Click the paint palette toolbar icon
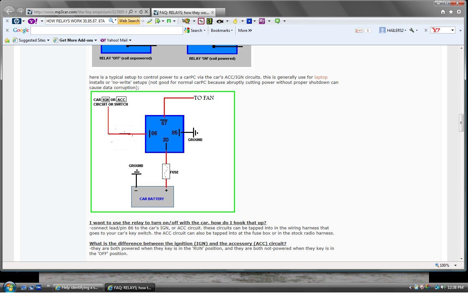This screenshot has width=468, height=308. [186, 21]
